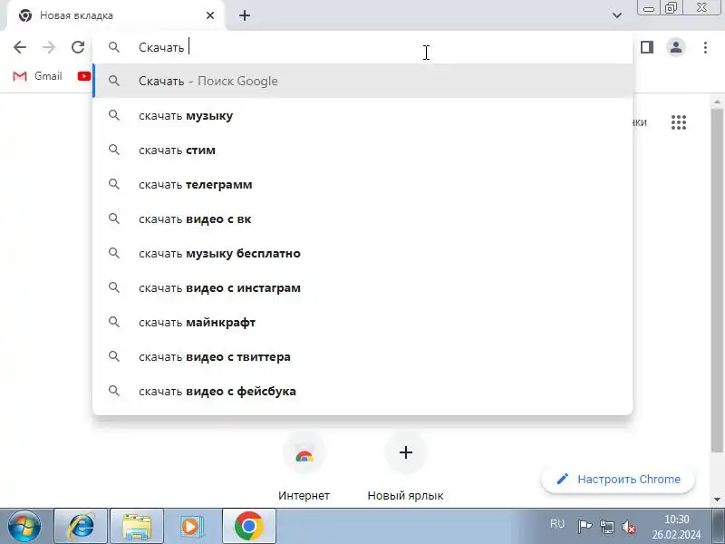Open YouTube bookmark icon

[x=84, y=76]
